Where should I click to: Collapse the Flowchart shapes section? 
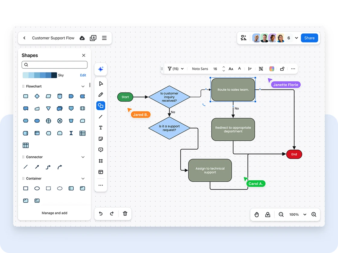click(83, 86)
